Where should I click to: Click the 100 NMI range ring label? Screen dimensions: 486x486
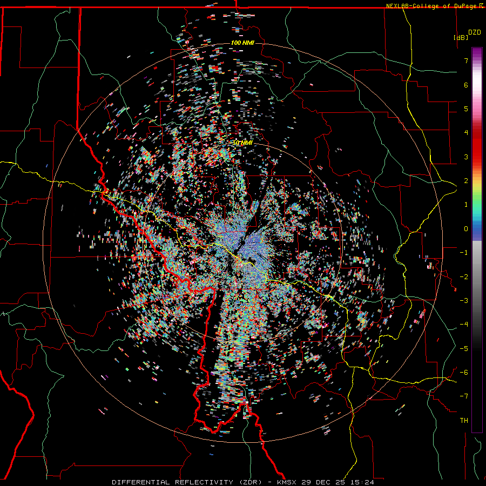242,43
